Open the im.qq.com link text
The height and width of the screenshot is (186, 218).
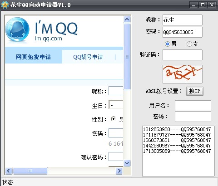[49, 39]
